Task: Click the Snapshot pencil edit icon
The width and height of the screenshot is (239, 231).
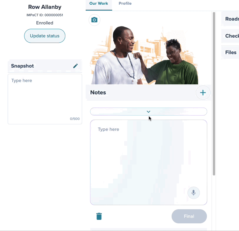Action: pos(75,66)
